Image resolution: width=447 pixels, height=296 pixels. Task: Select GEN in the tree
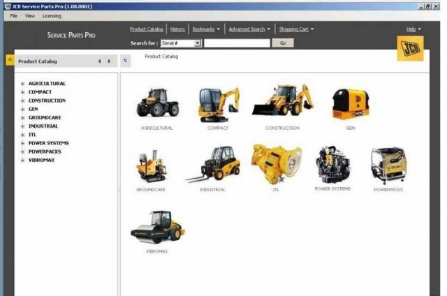33,109
